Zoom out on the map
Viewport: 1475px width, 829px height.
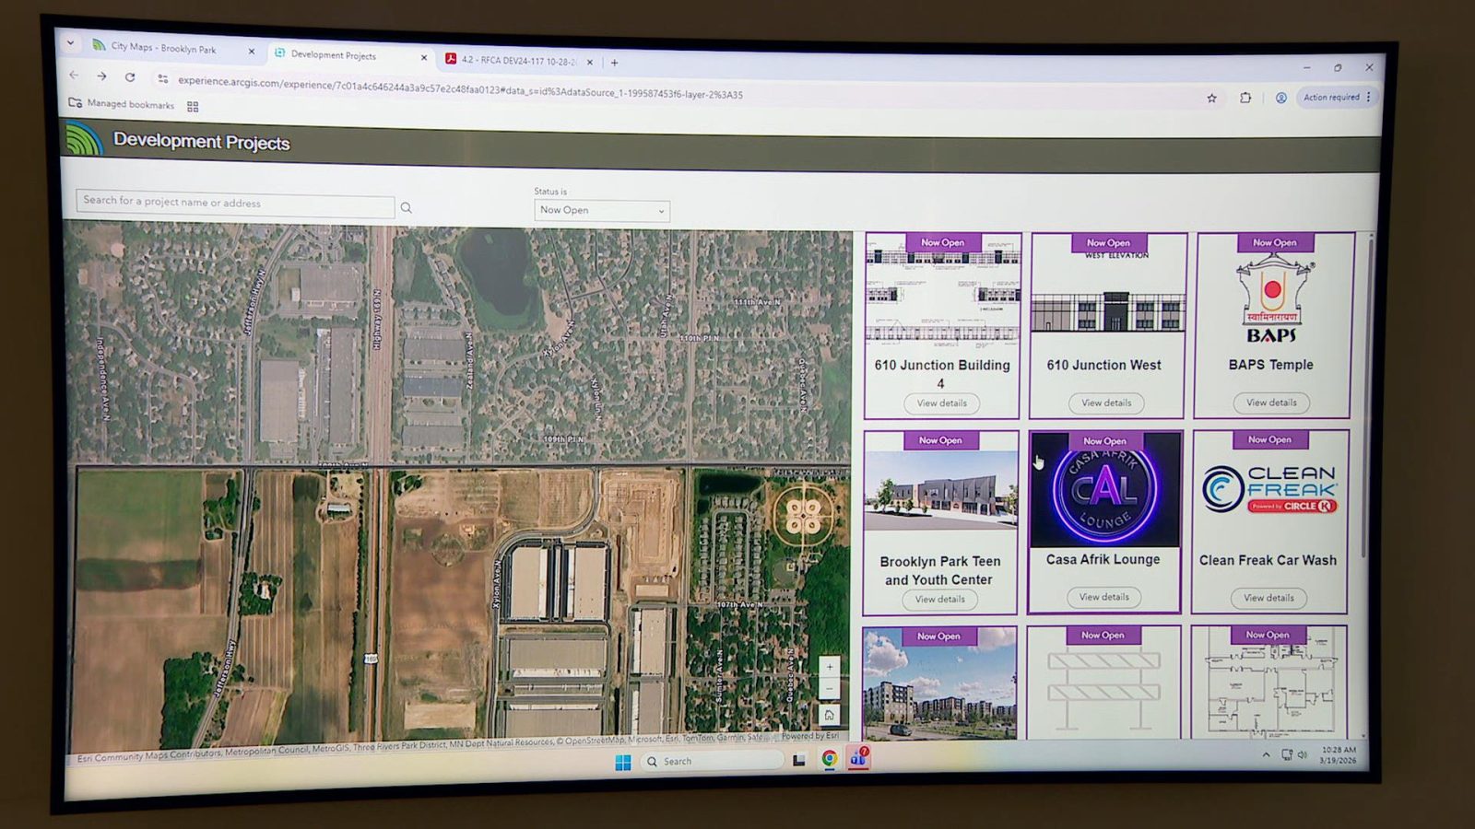click(829, 689)
